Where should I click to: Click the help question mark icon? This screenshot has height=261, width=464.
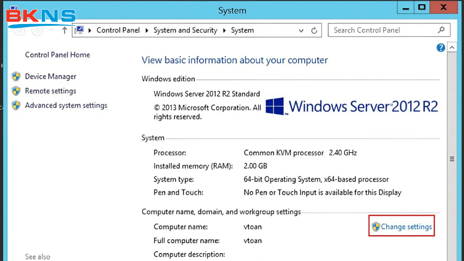pos(440,48)
